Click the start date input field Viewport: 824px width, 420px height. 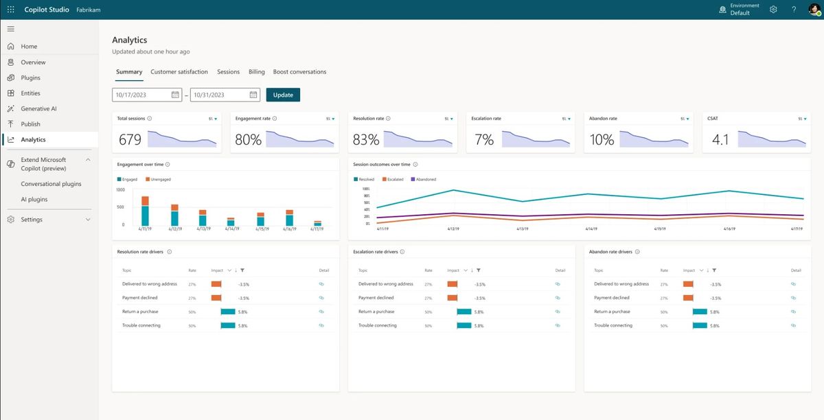pyautogui.click(x=141, y=94)
